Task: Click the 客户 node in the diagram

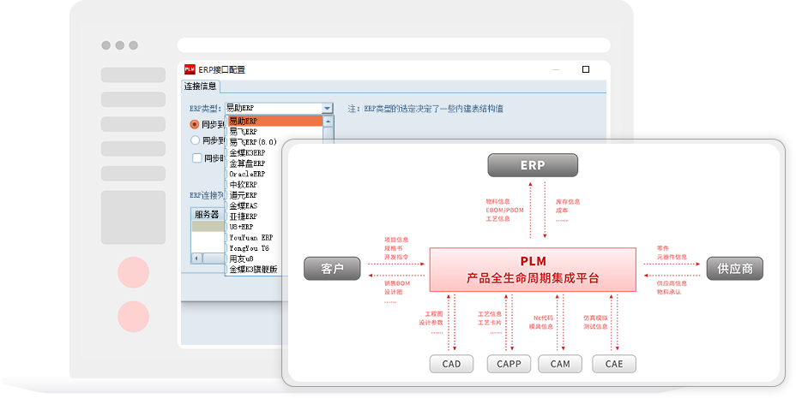Action: pos(332,269)
